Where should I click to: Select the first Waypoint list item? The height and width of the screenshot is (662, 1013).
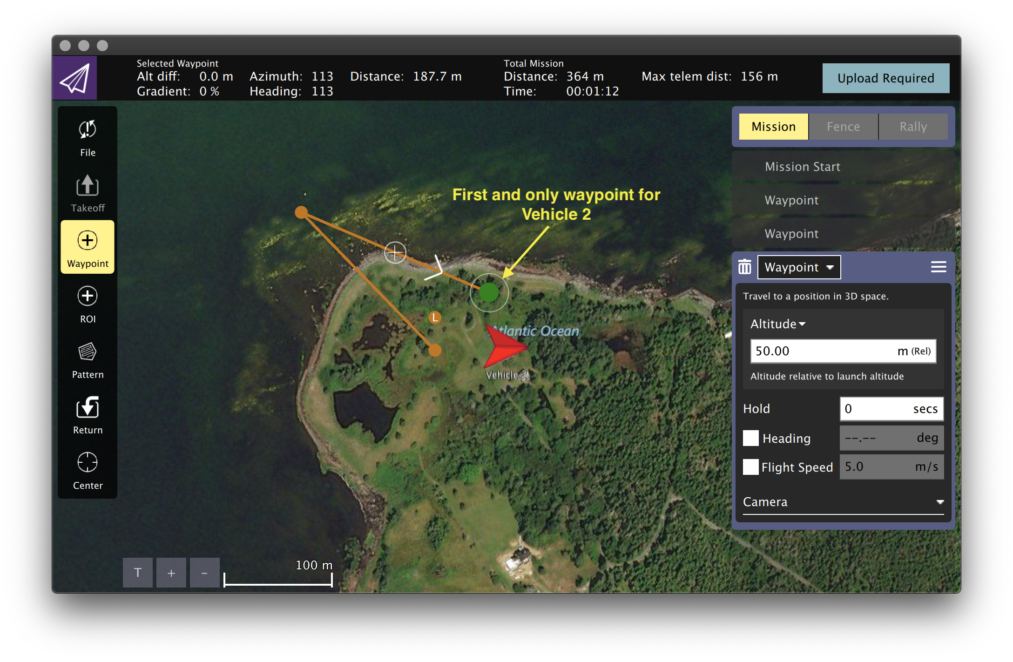(x=843, y=200)
